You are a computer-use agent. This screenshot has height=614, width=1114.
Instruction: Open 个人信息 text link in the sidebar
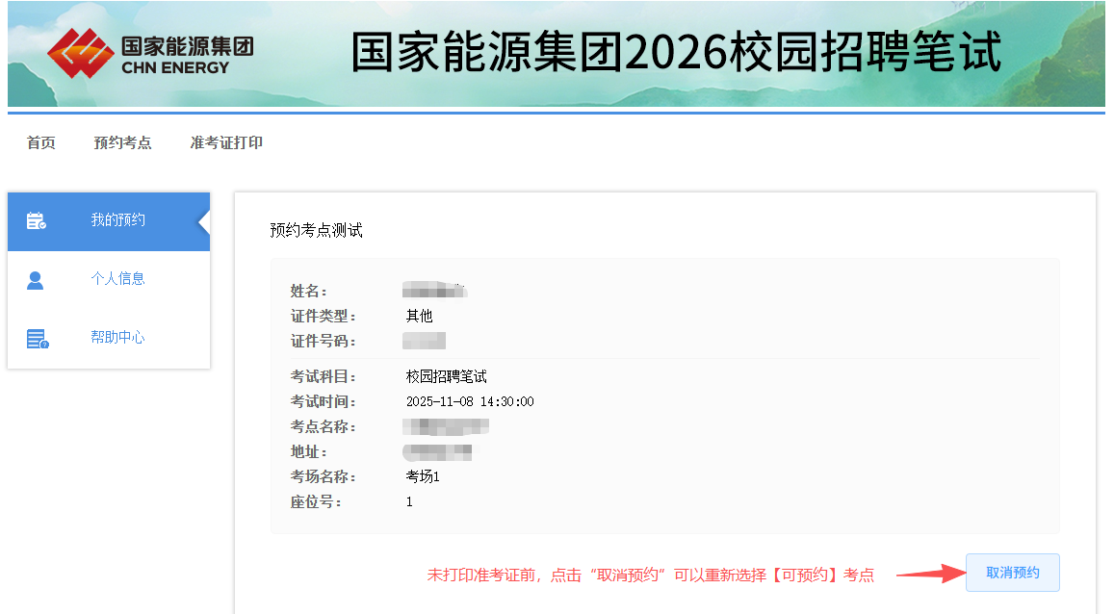pos(117,279)
